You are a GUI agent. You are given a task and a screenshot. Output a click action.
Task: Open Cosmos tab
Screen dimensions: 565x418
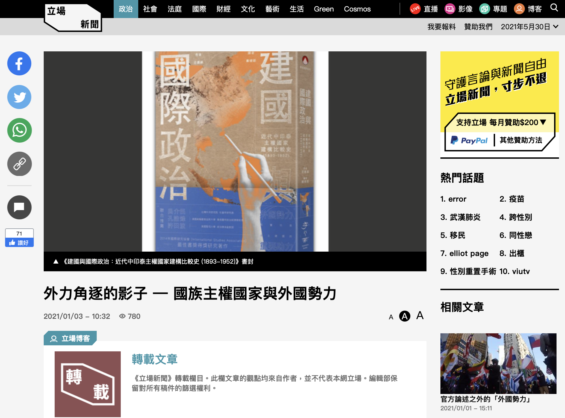pyautogui.click(x=357, y=9)
